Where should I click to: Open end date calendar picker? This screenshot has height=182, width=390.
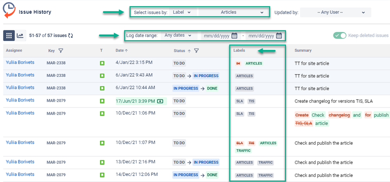click(279, 36)
